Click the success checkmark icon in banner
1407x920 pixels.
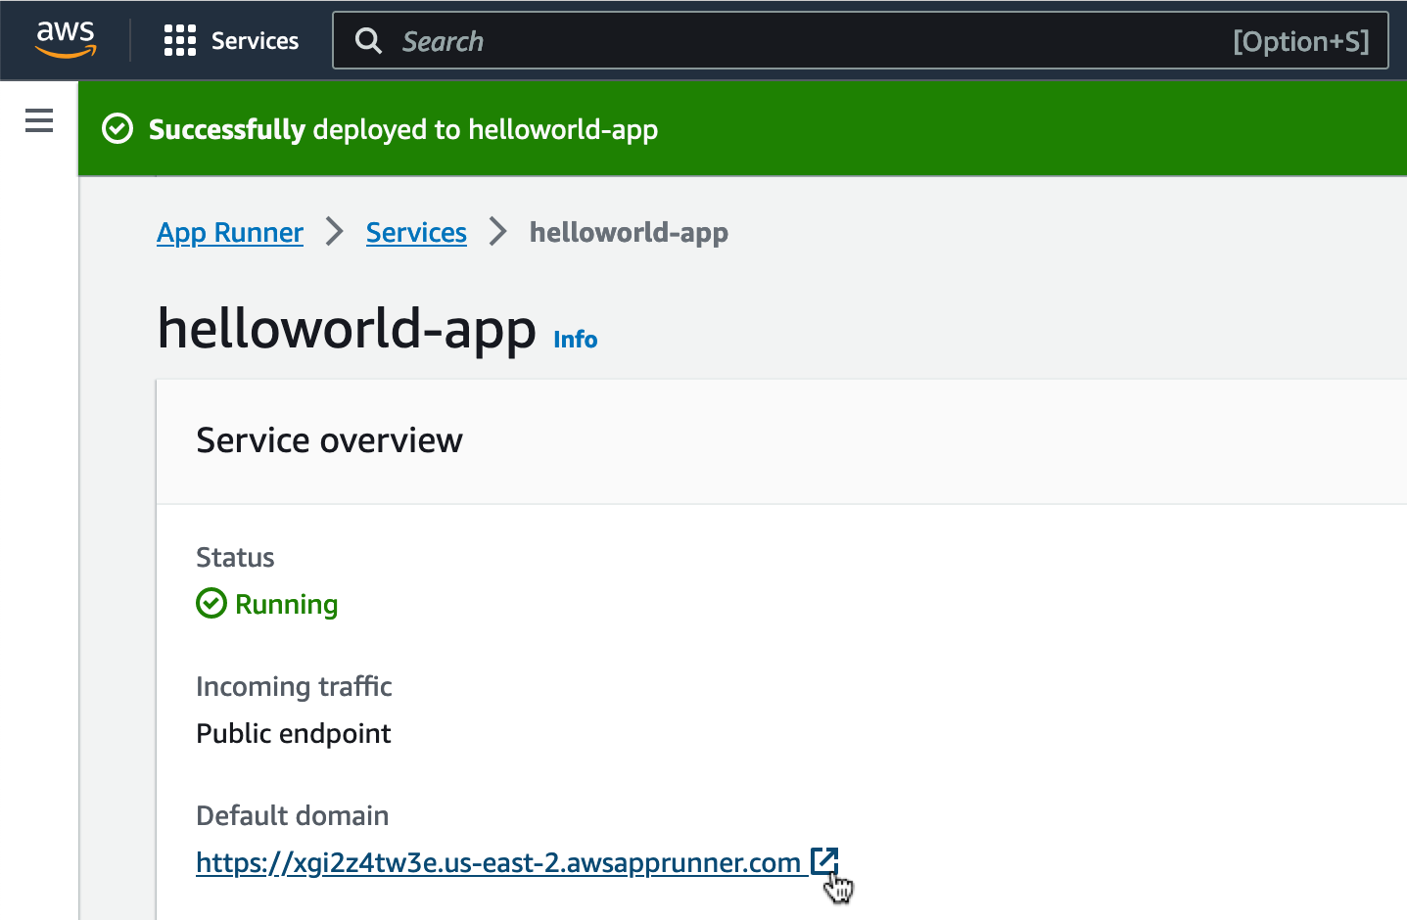(117, 129)
